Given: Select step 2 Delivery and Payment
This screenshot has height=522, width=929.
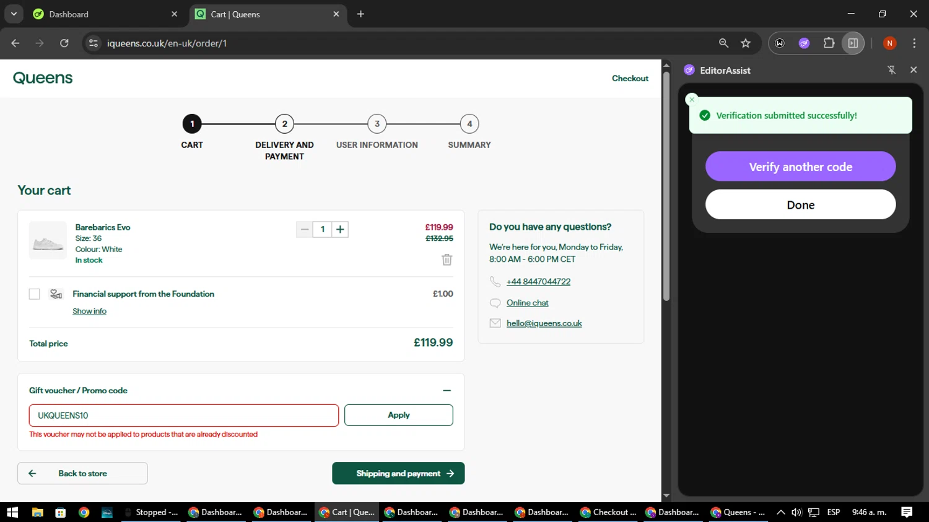Looking at the screenshot, I should (x=284, y=124).
